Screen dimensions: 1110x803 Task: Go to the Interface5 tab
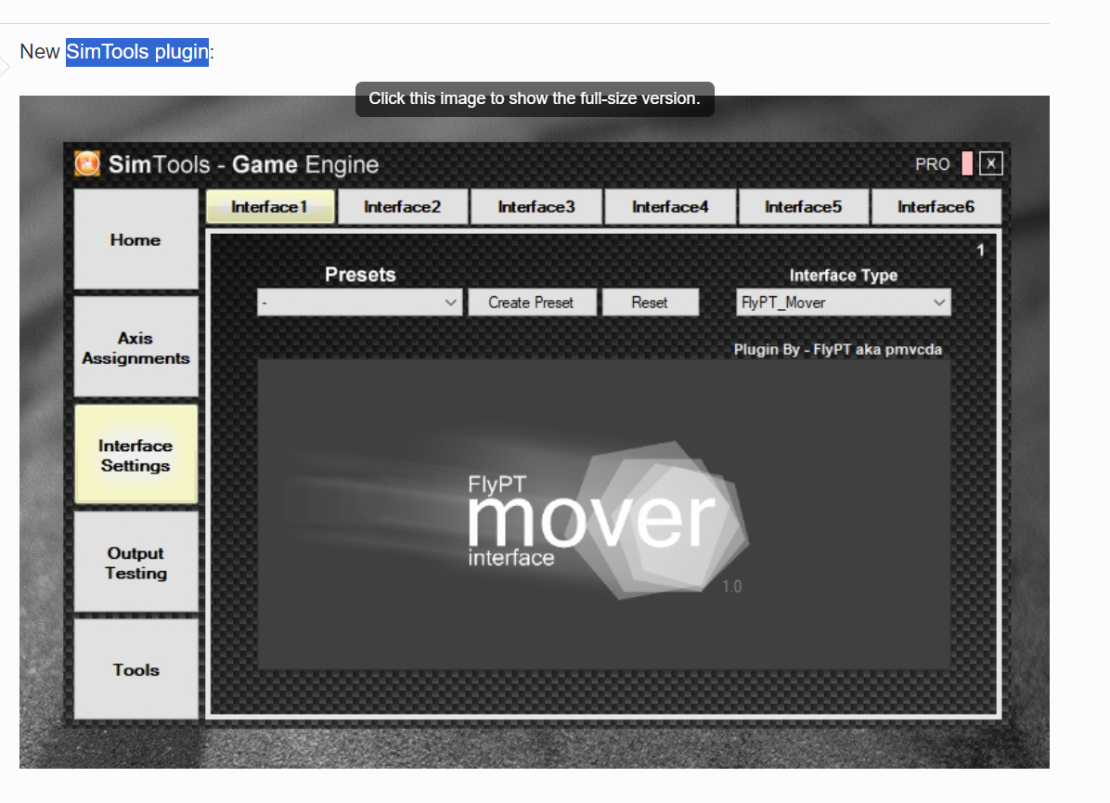coord(804,207)
